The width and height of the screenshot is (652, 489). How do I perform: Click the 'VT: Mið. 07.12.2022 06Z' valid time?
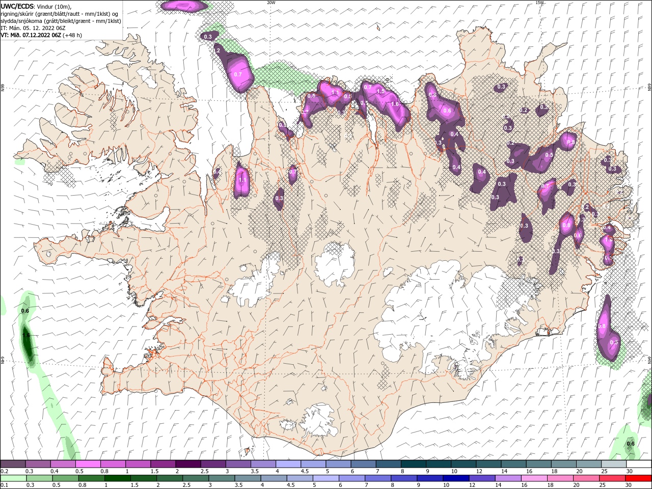click(x=31, y=35)
